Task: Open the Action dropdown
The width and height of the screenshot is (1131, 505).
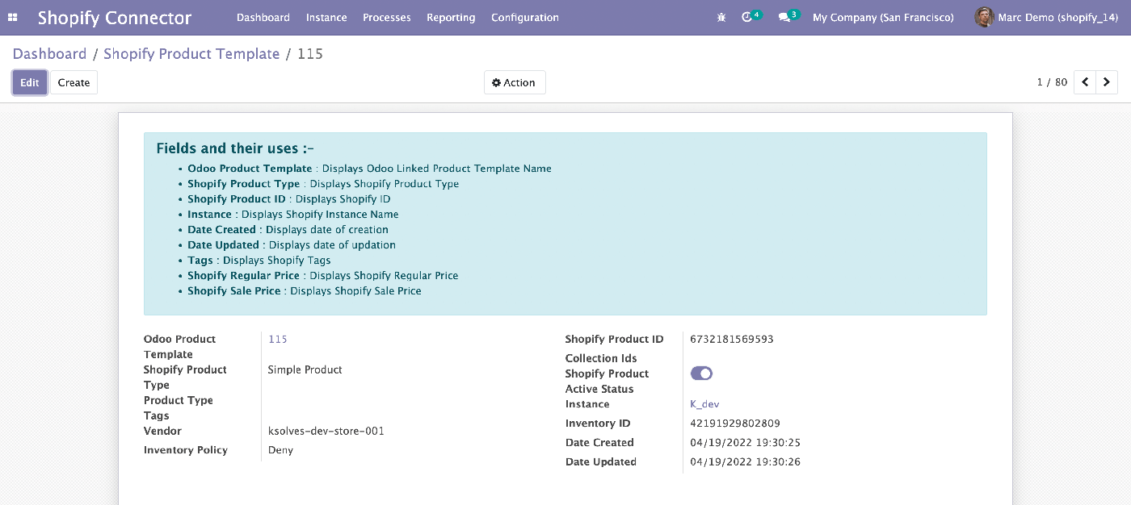Action: pyautogui.click(x=515, y=82)
